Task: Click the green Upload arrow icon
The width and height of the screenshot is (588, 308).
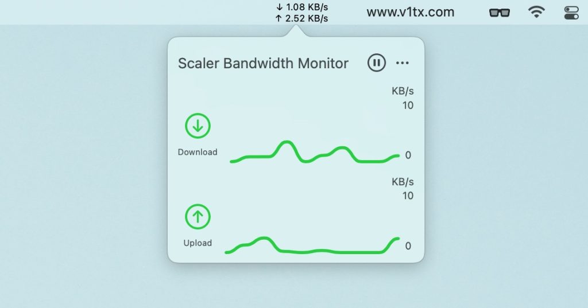Action: [x=198, y=217]
